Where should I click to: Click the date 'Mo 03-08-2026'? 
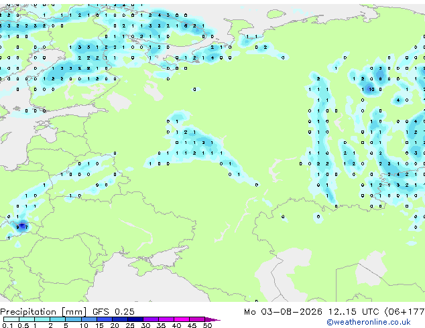point(284,312)
